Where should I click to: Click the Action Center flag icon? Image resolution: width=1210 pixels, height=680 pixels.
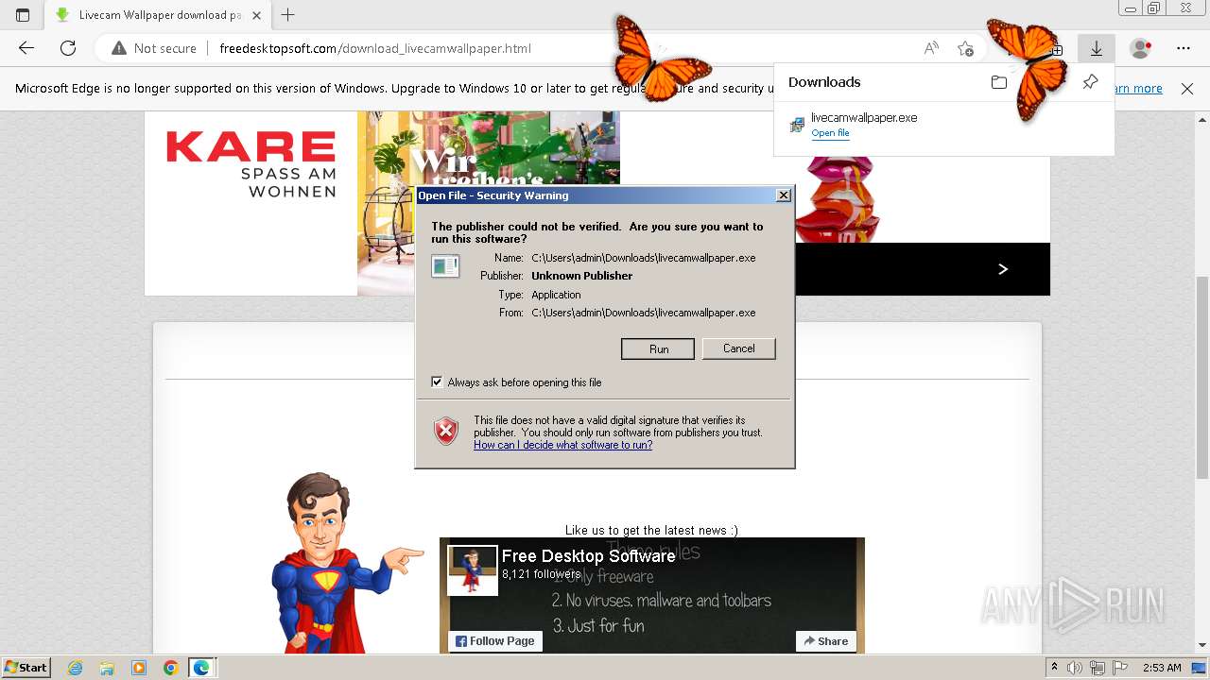[1120, 668]
